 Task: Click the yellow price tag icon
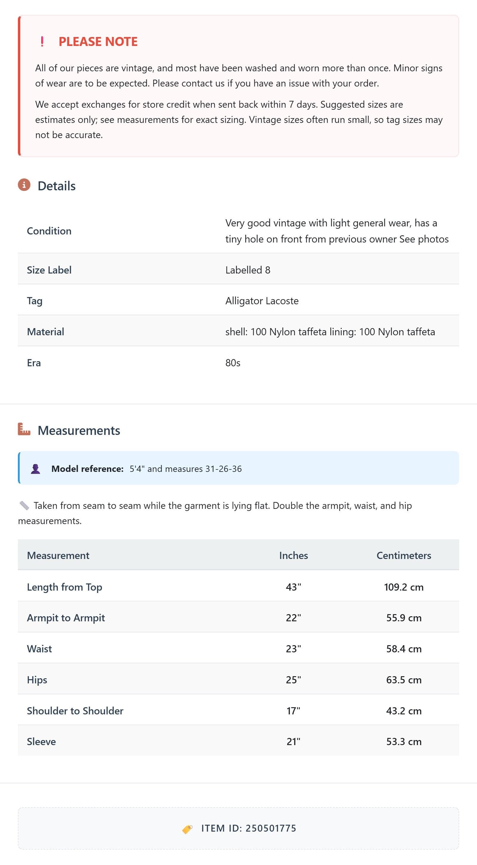(187, 829)
